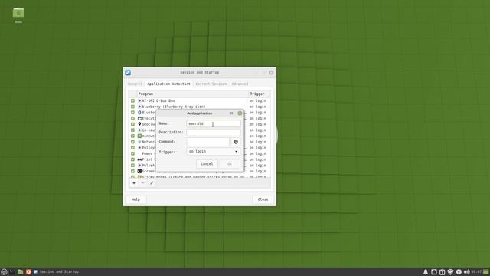Click the green button at panel end
Viewport: 490px width, 276px height.
pyautogui.click(x=486, y=272)
